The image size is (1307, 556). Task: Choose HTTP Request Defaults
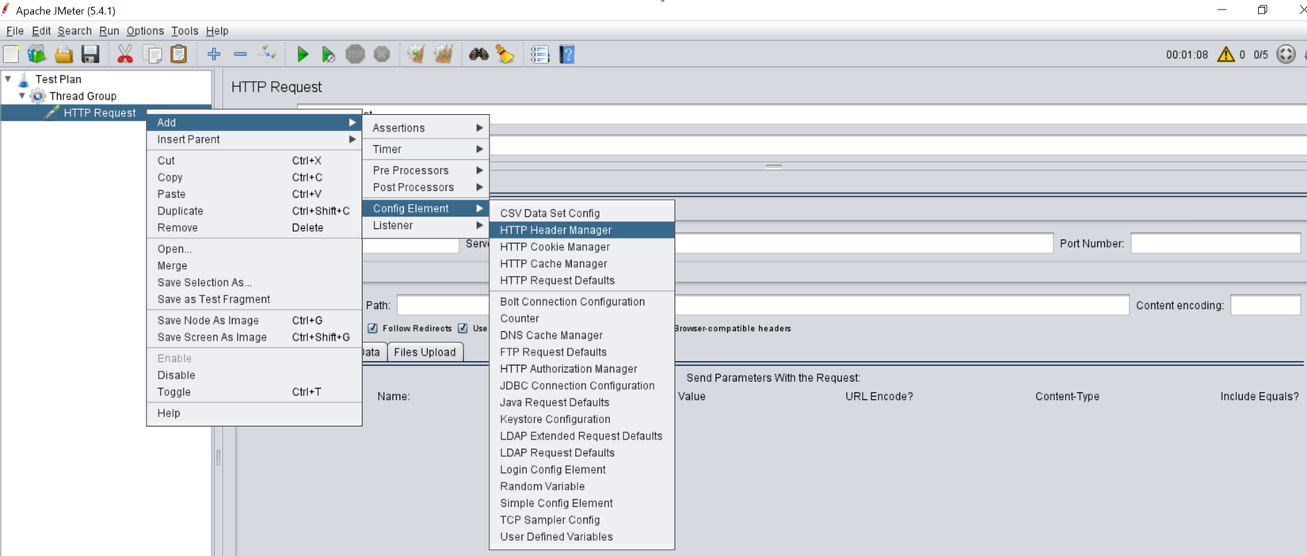pyautogui.click(x=582, y=280)
